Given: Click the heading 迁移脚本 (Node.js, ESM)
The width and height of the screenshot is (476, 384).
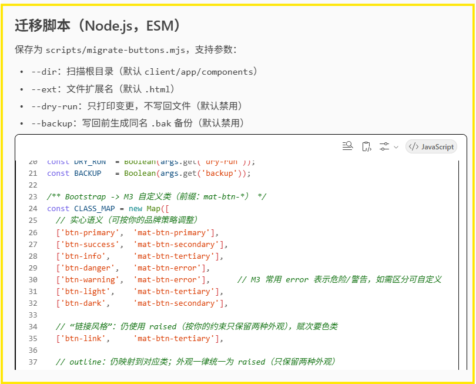Looking at the screenshot, I should click(98, 25).
